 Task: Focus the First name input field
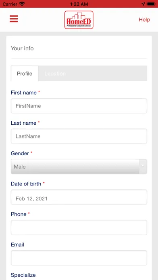[79, 106]
